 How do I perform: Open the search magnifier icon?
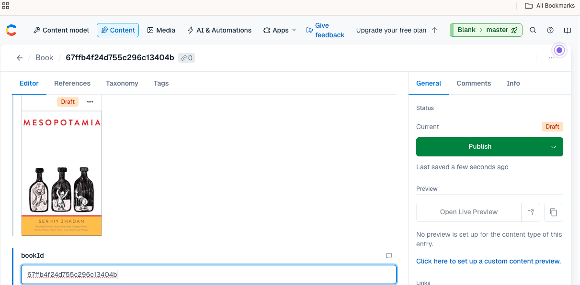point(533,30)
